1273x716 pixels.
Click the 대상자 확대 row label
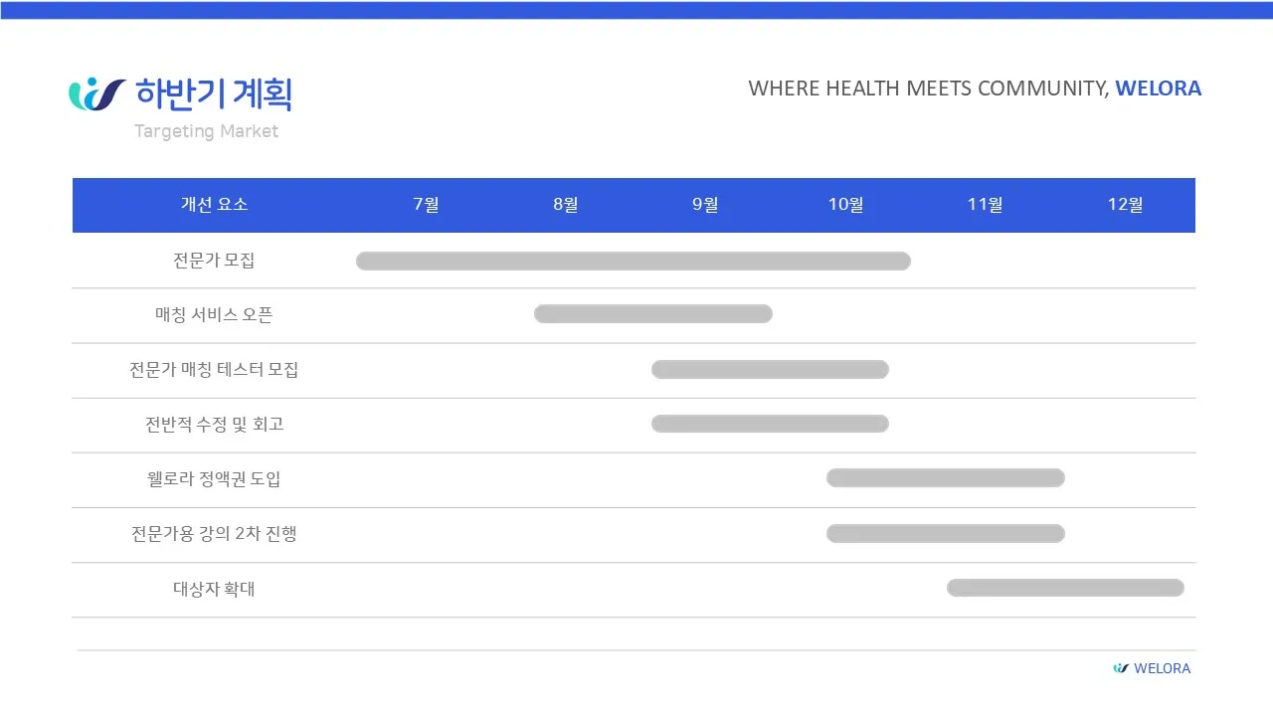point(214,589)
